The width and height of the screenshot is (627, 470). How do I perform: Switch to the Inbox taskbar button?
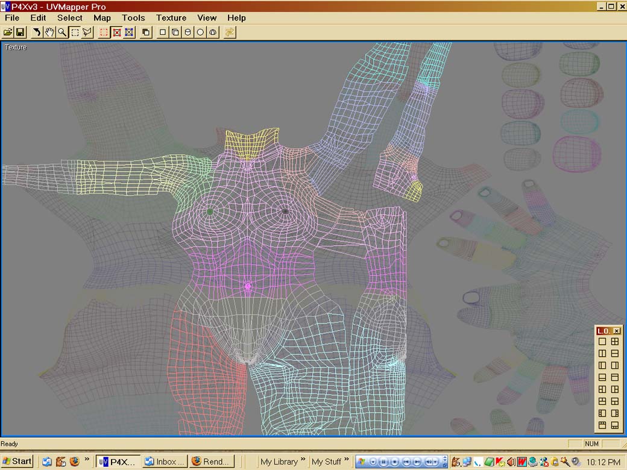click(165, 462)
